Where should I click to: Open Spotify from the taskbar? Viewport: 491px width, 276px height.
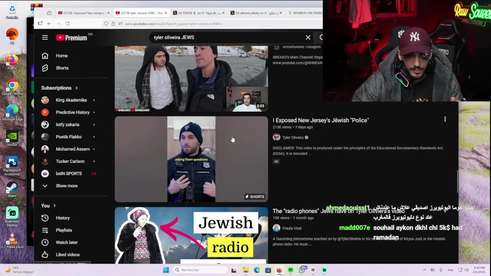(290, 270)
